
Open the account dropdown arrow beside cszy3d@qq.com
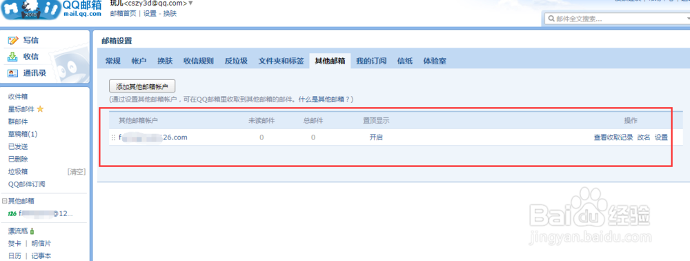[x=190, y=3]
